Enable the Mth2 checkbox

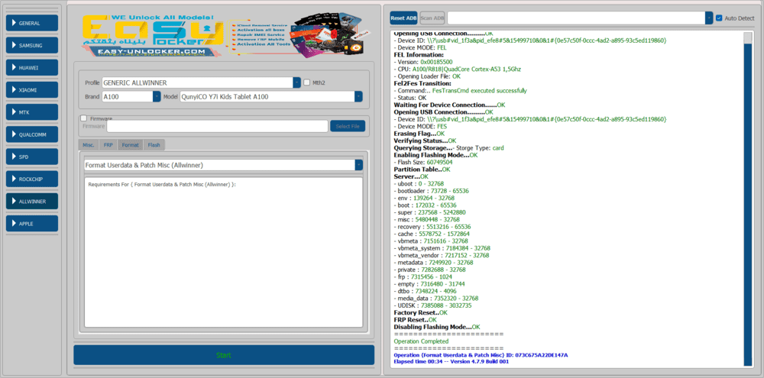pyautogui.click(x=306, y=82)
